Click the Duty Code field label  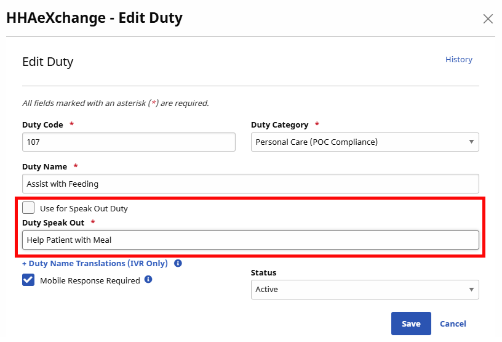coord(42,124)
